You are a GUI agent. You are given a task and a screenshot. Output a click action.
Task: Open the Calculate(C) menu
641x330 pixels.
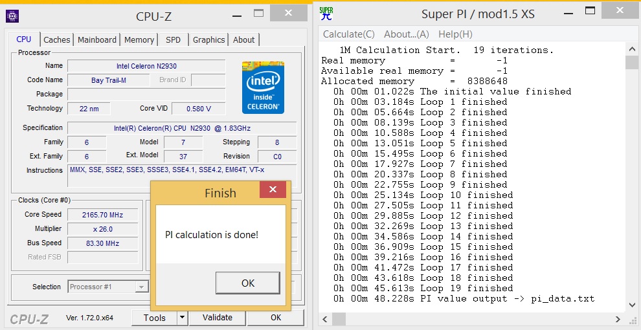(x=349, y=34)
